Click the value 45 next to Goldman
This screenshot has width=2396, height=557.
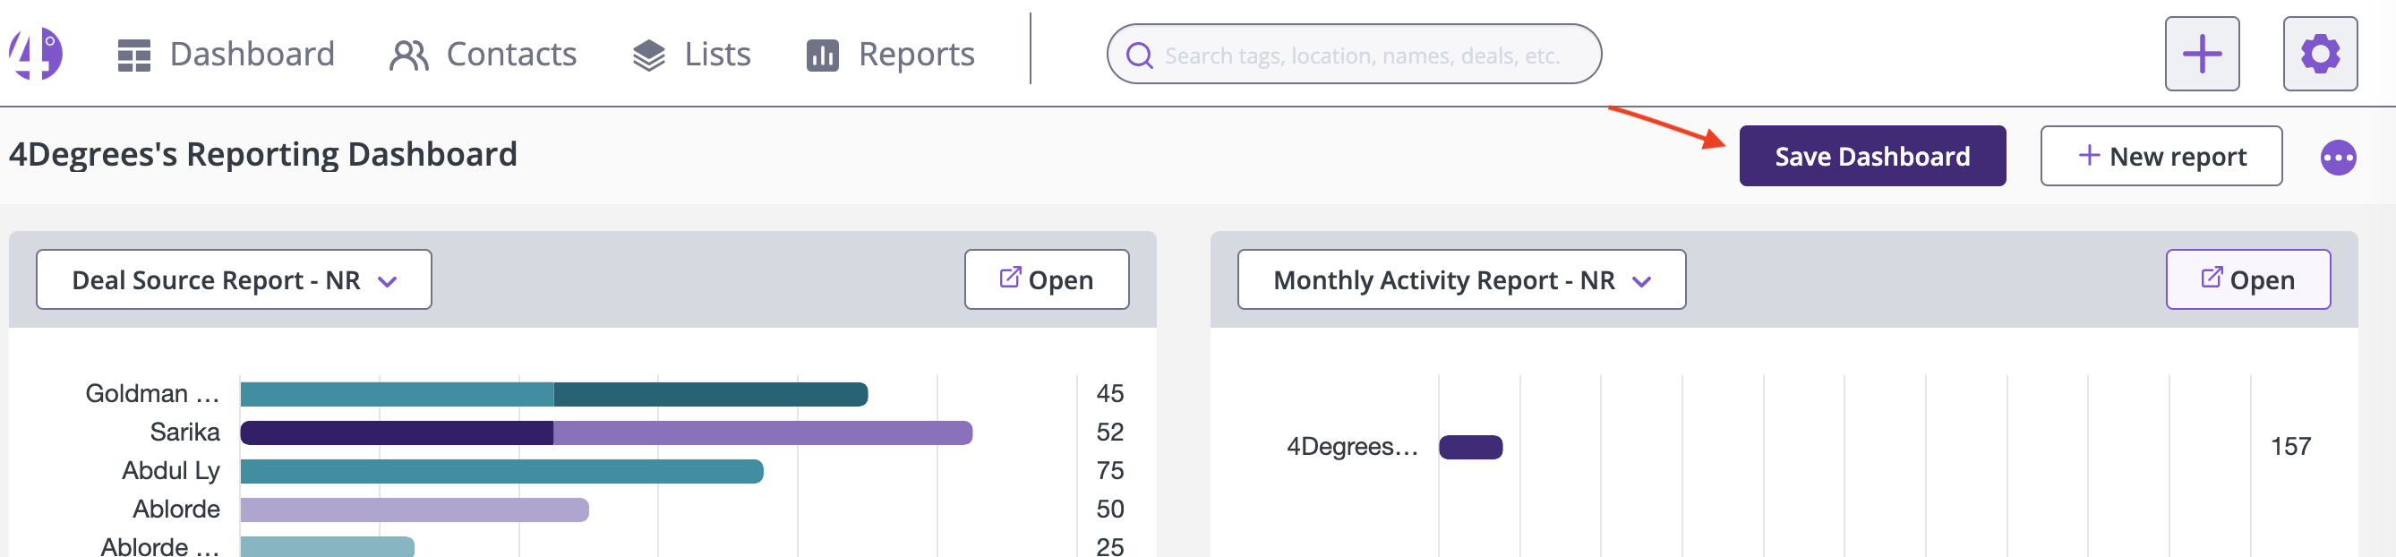[x=1108, y=393]
